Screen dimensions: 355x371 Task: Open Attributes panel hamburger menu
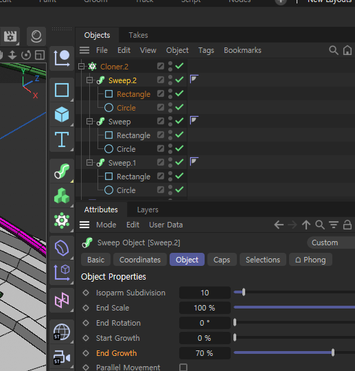[x=84, y=225]
